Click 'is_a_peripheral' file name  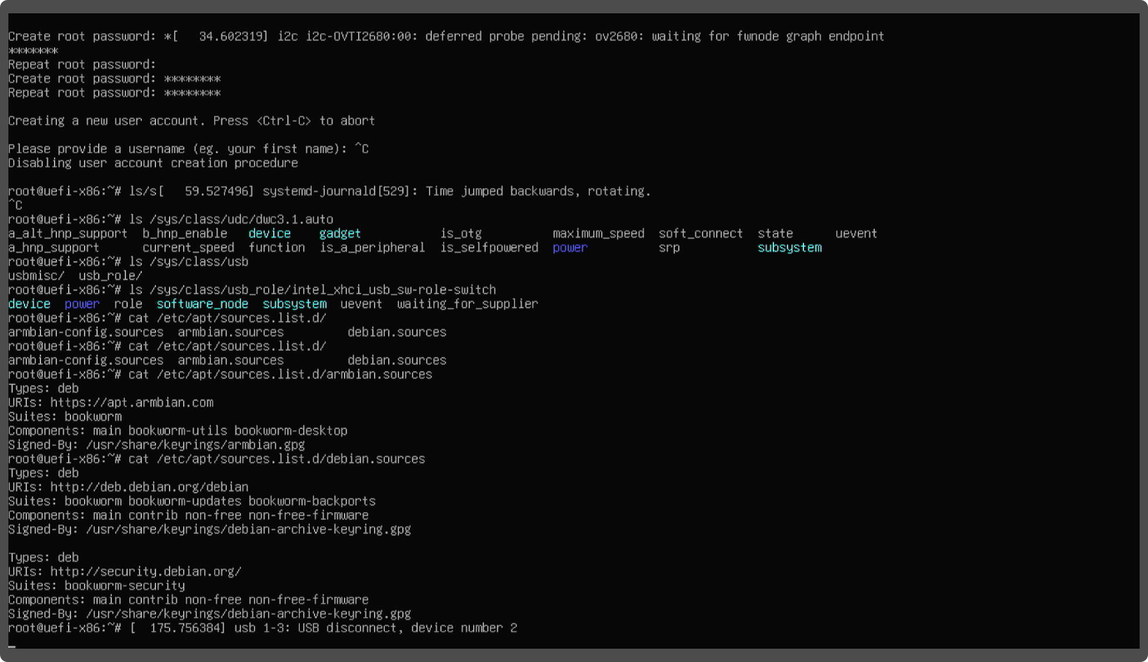372,248
